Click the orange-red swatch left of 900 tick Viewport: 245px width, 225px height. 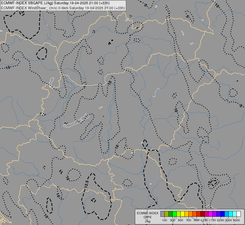click(x=194, y=214)
